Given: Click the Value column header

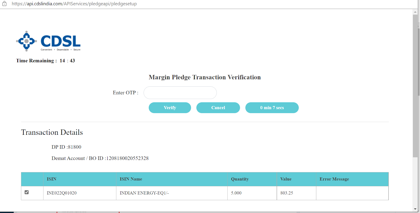Looking at the screenshot, I should click(x=296, y=179).
